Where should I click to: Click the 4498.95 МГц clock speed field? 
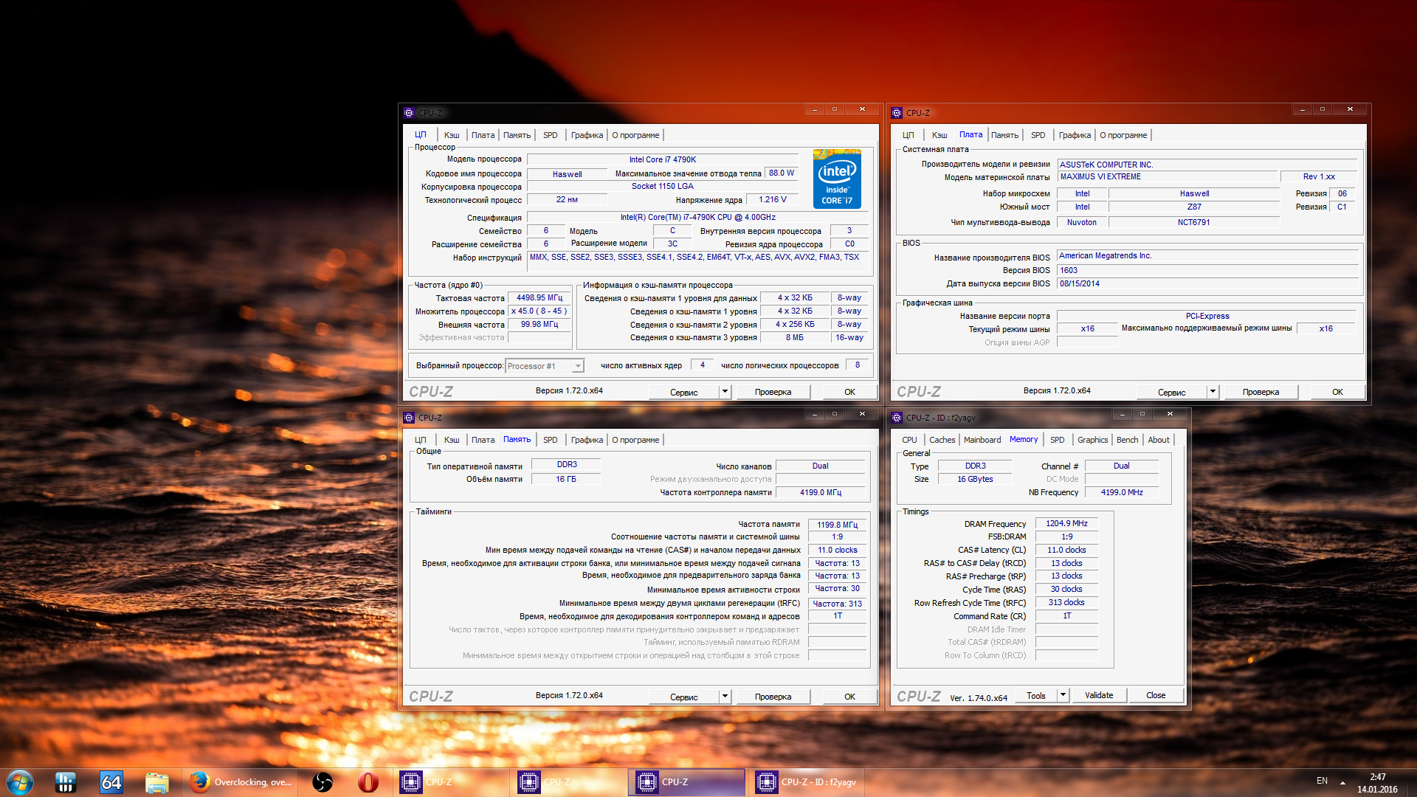[539, 298]
